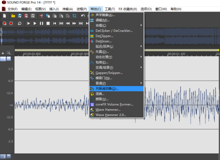Viewport: 220px width, 160px height.
Task: Select highlighted 共振滤波器(Q) menu item
Action: tap(117, 89)
